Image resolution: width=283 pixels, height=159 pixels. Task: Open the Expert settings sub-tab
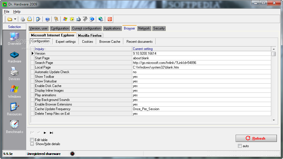point(66,42)
